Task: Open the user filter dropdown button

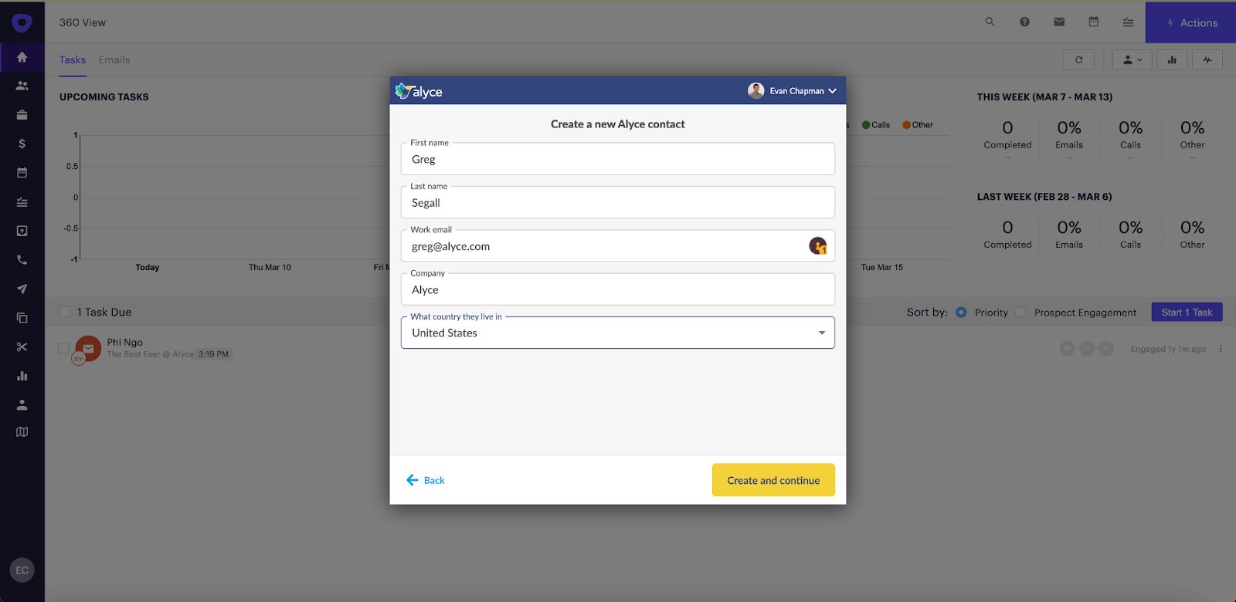Action: pos(1132,59)
